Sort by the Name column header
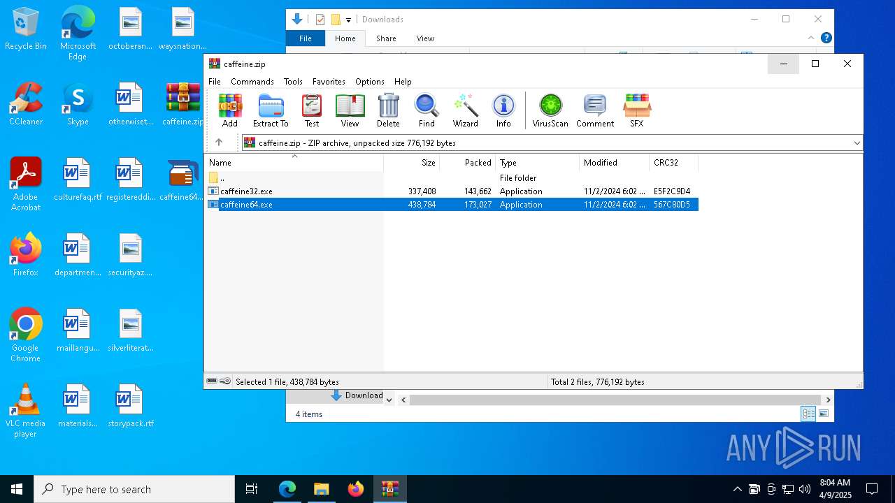 294,162
